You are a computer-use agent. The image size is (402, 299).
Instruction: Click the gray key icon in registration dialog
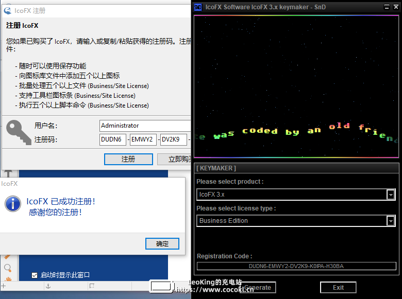pos(19,132)
